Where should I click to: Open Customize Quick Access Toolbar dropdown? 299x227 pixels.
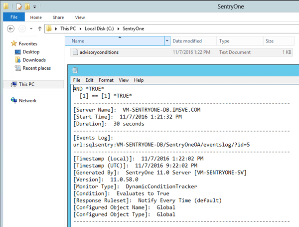click(34, 7)
